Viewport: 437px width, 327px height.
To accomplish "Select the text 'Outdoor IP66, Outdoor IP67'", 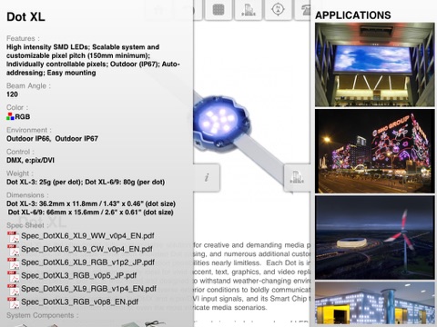I will point(52,139).
